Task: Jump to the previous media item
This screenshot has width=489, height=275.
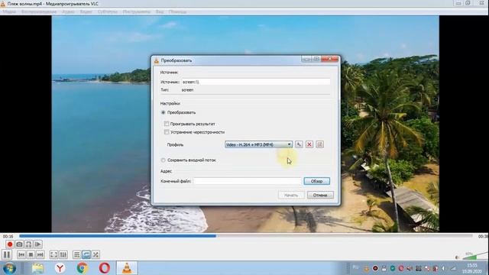Action: pos(21,254)
